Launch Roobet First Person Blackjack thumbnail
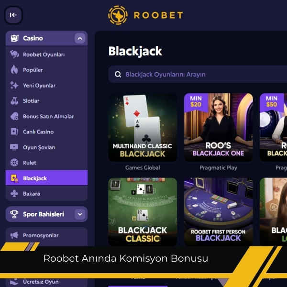Image resolution: width=287 pixels, height=287 pixels. [219, 212]
